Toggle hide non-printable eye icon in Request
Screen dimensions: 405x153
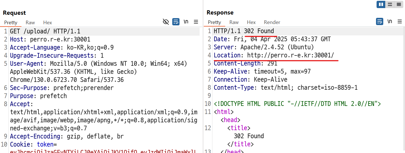(166, 22)
